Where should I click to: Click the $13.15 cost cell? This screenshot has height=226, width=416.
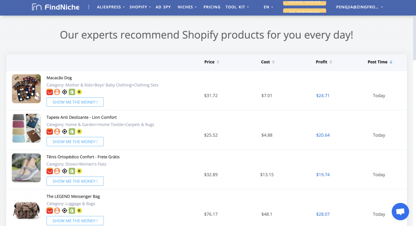267,174
